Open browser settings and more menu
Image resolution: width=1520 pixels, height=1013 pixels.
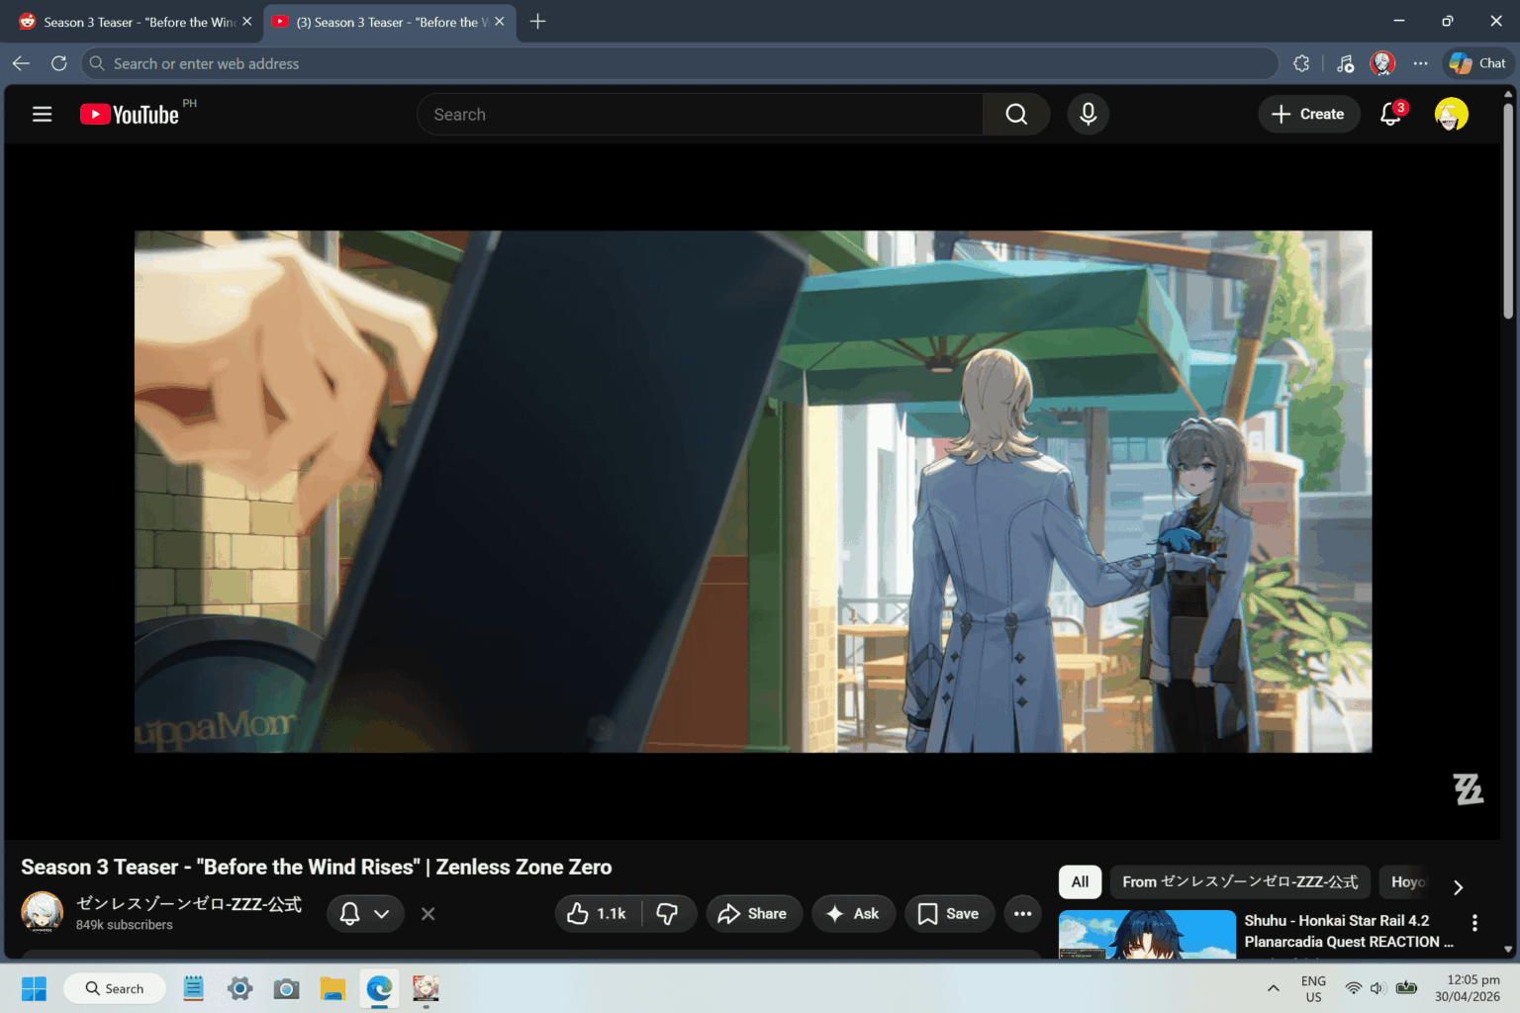pos(1421,63)
